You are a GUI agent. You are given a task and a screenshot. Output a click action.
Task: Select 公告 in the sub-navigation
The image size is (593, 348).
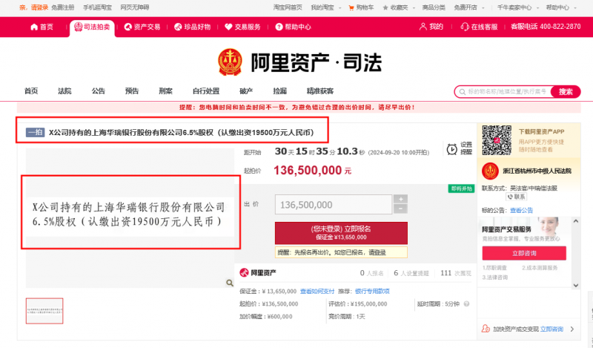coord(99,91)
